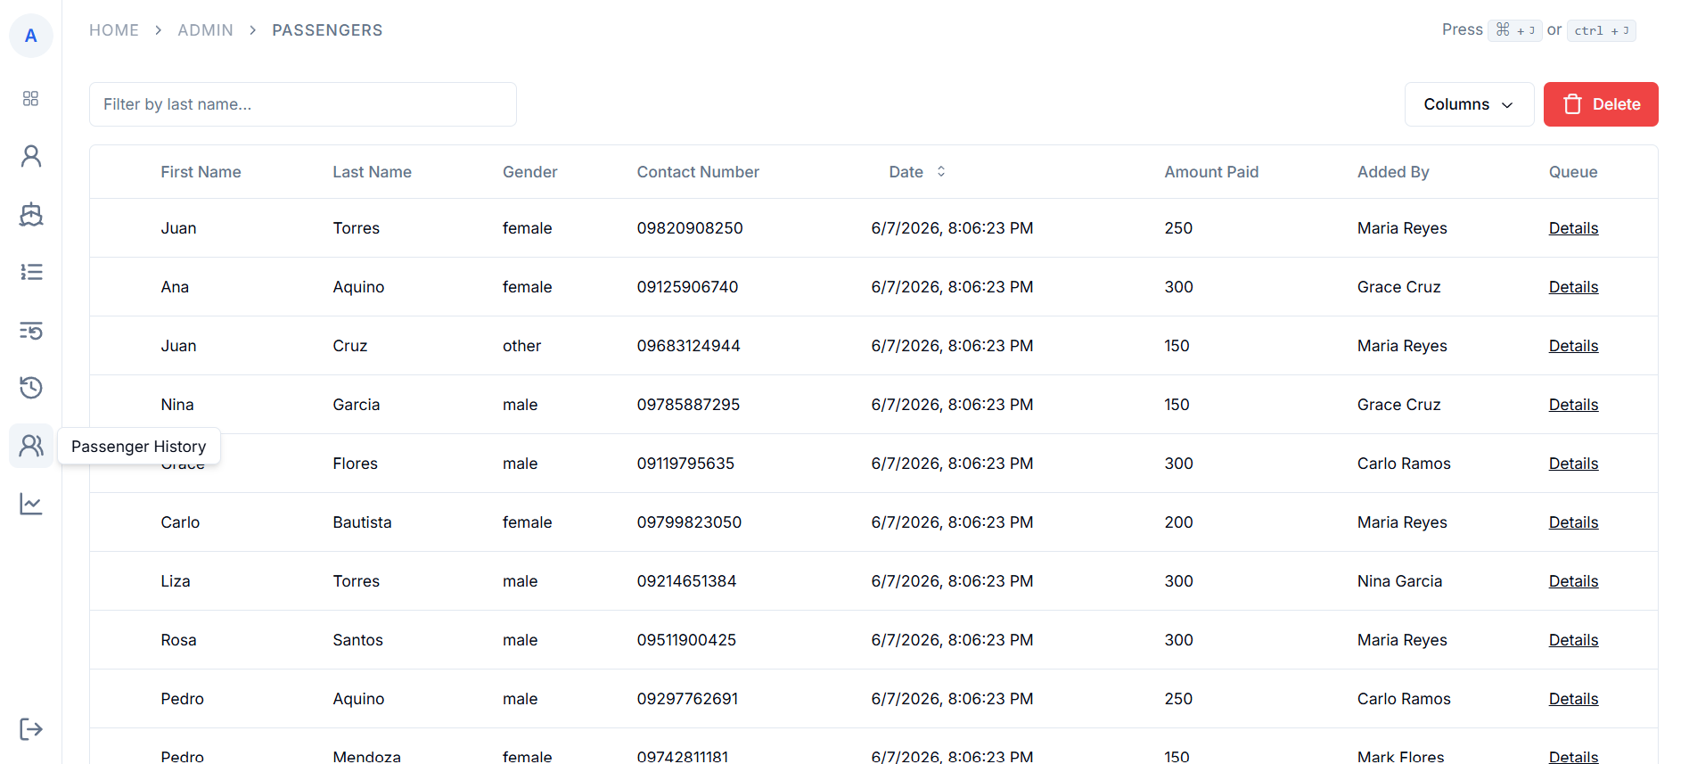This screenshot has width=1689, height=764.
Task: Click the logout icon in sidebar
Action: (x=31, y=729)
